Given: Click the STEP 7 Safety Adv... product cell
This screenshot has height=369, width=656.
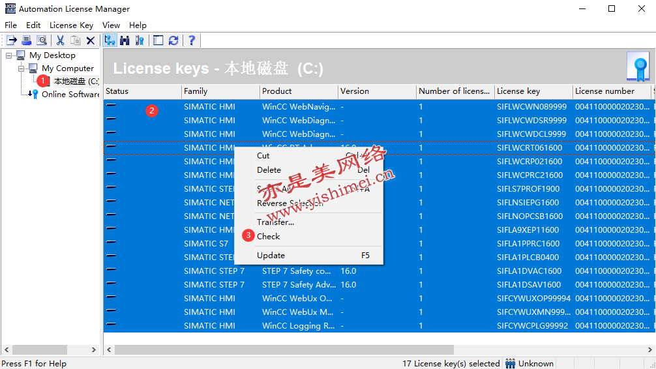Looking at the screenshot, I should coord(299,285).
